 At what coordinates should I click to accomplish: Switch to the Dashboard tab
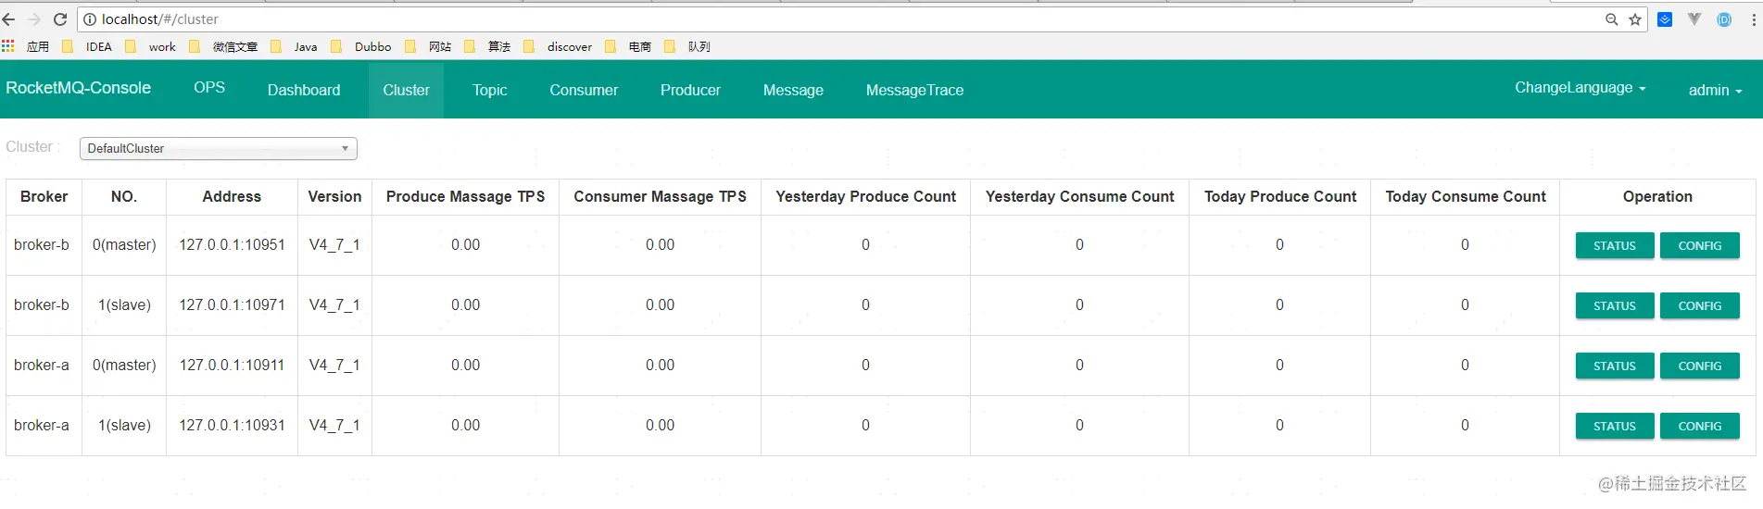(304, 90)
